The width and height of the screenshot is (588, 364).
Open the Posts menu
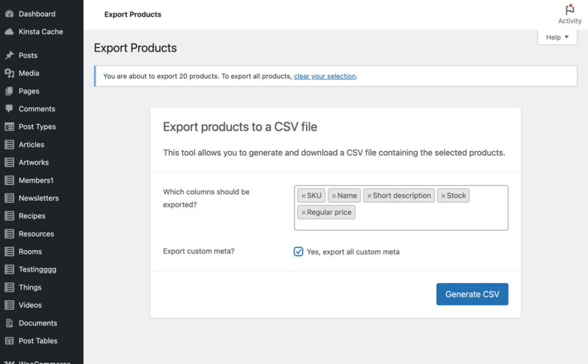point(28,55)
